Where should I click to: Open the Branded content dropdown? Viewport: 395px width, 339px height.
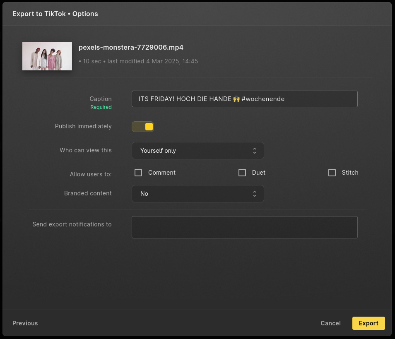(198, 194)
